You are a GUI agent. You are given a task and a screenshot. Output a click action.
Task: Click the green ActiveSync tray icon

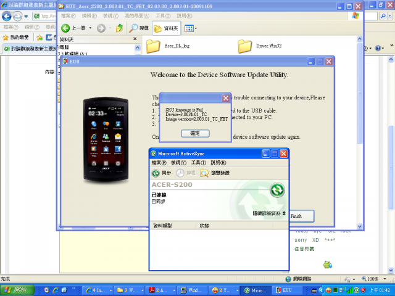[x=356, y=290]
